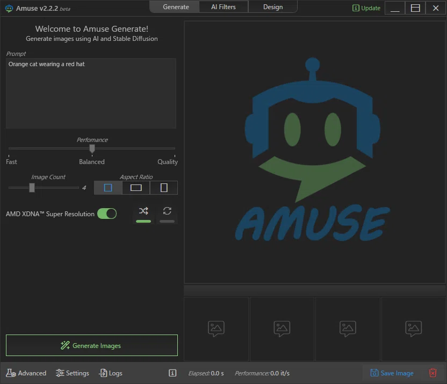This screenshot has height=384, width=447.
Task: Select the first image placeholder thumbnail
Action: [x=217, y=329]
